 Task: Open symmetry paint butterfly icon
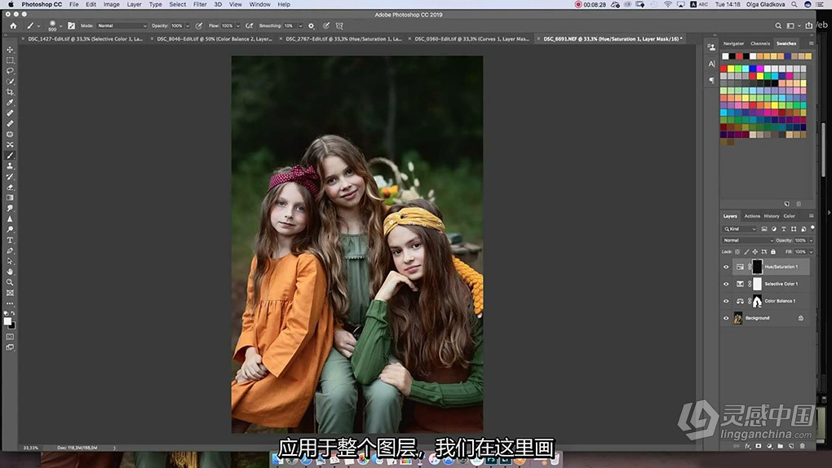point(339,25)
